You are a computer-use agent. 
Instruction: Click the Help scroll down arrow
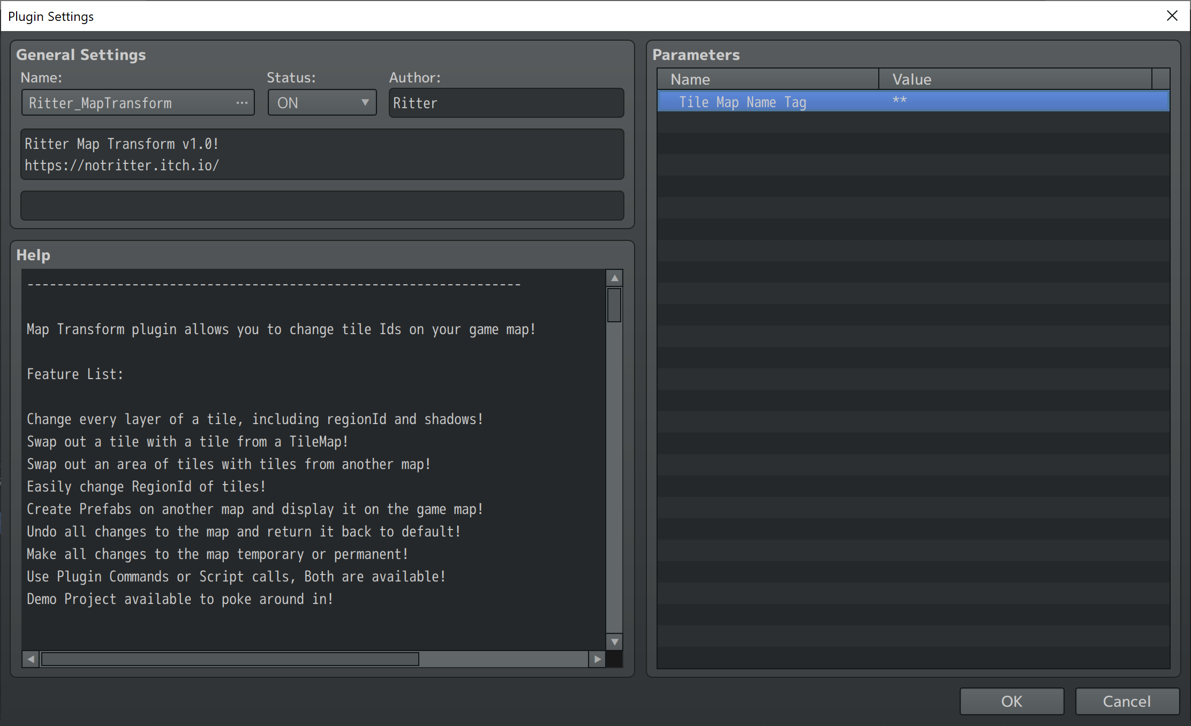[x=614, y=641]
